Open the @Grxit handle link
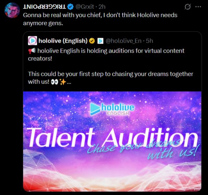208x195 pixels. [x=85, y=7]
